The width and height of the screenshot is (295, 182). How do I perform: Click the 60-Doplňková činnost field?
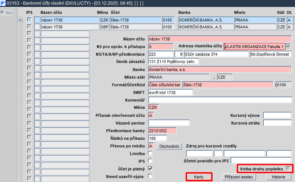[271, 54]
